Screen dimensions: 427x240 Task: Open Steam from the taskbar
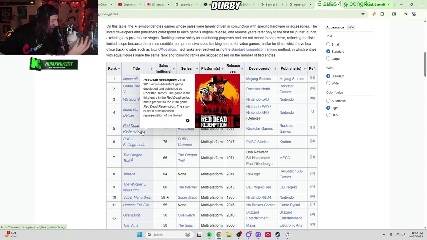278,235
